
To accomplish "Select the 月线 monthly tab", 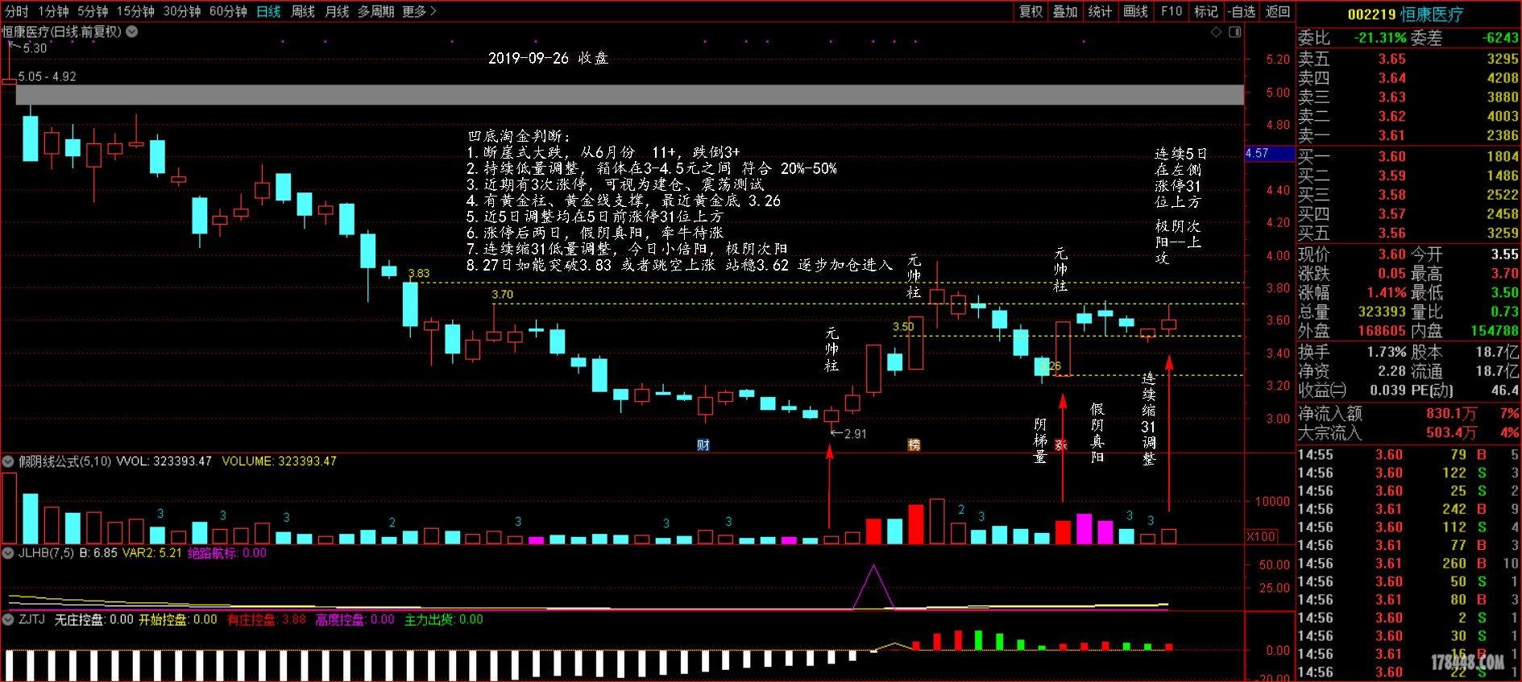I will (337, 11).
